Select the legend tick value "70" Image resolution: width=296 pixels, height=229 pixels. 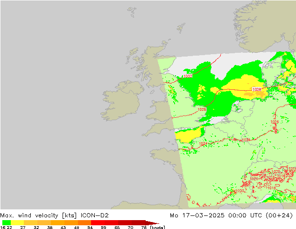click(130, 227)
